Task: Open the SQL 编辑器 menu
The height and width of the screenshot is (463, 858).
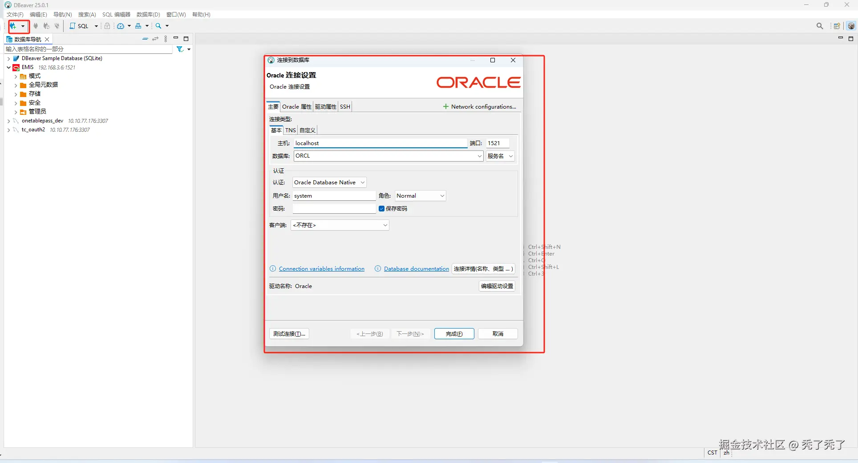Action: [116, 15]
